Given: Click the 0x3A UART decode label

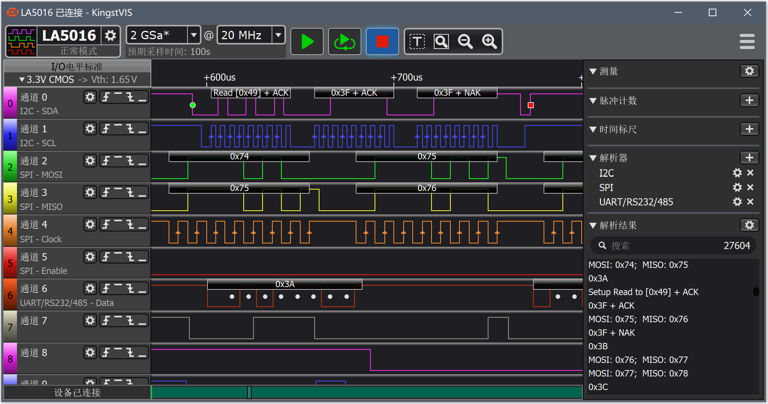Looking at the screenshot, I should coord(285,284).
